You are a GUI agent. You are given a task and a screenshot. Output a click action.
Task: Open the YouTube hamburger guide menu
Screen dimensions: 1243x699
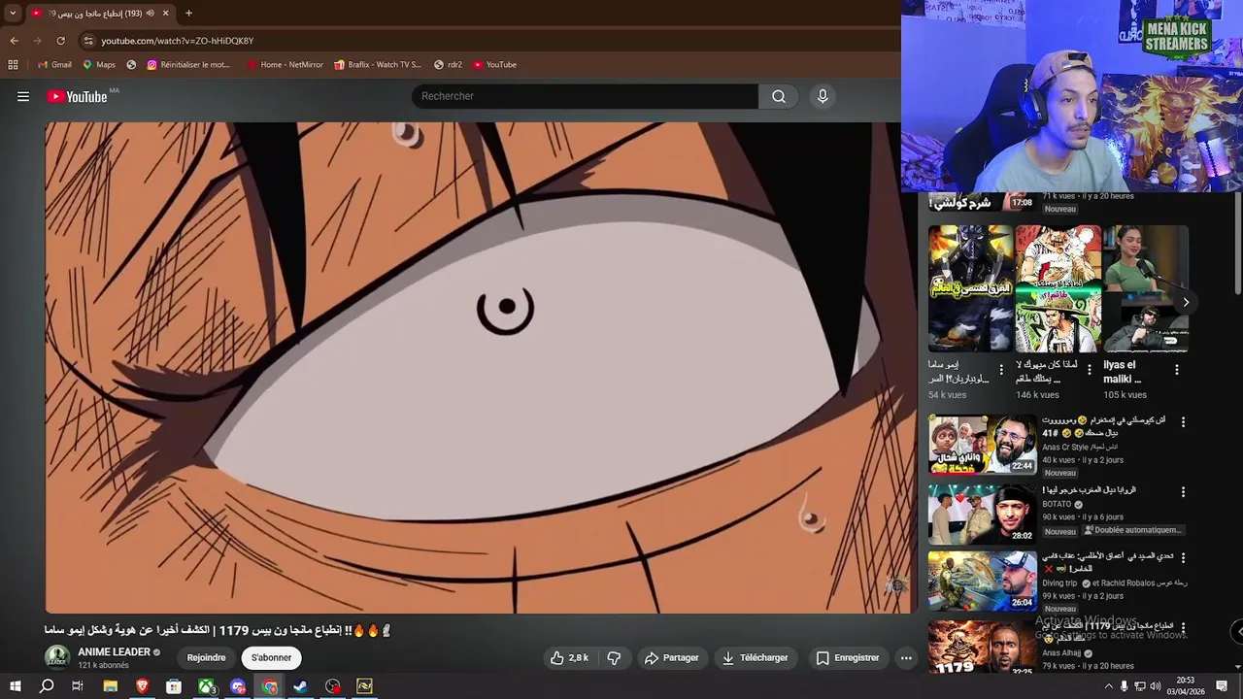click(x=23, y=96)
